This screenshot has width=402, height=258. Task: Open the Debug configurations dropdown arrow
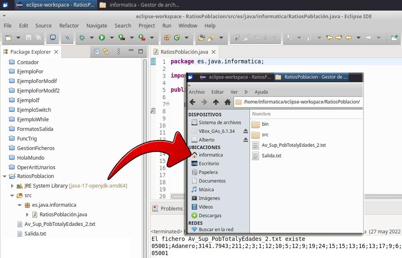point(91,38)
